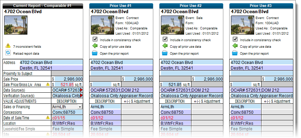Viewport: 301px width, 138px height.
Task: Click the red 521.85 sq.ft. field in Current Report
Action: click(x=64, y=84)
